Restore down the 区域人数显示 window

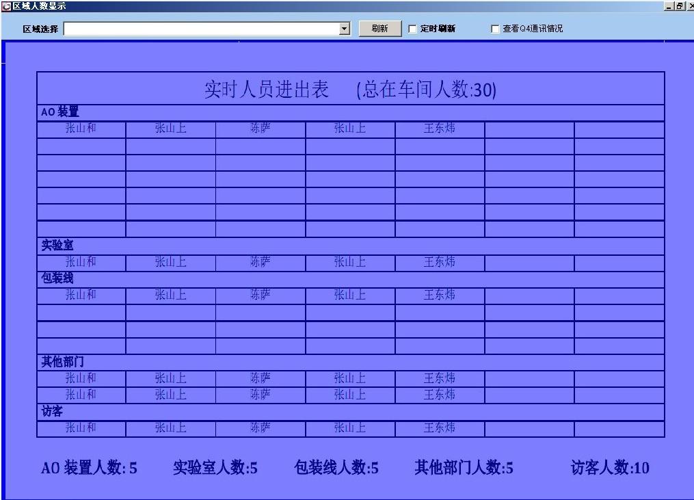click(680, 6)
